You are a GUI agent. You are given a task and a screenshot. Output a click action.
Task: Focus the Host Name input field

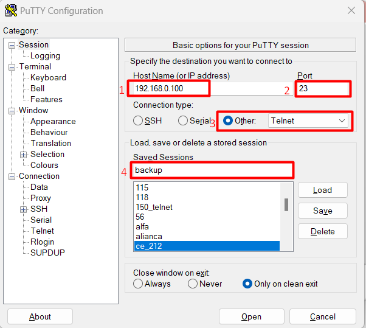212,88
